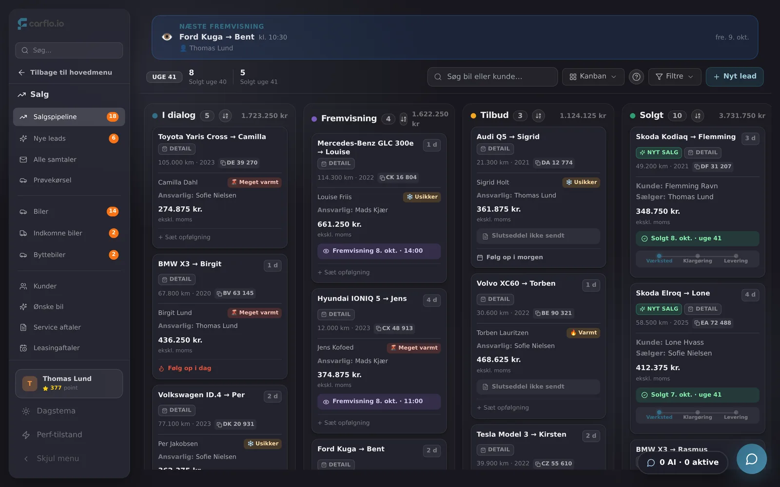Click Følg op i dag on BMW X3 card
The width and height of the screenshot is (780, 487).
185,368
